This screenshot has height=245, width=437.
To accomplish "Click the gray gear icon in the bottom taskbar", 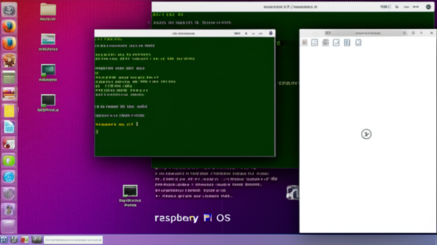I will pyautogui.click(x=14, y=240).
